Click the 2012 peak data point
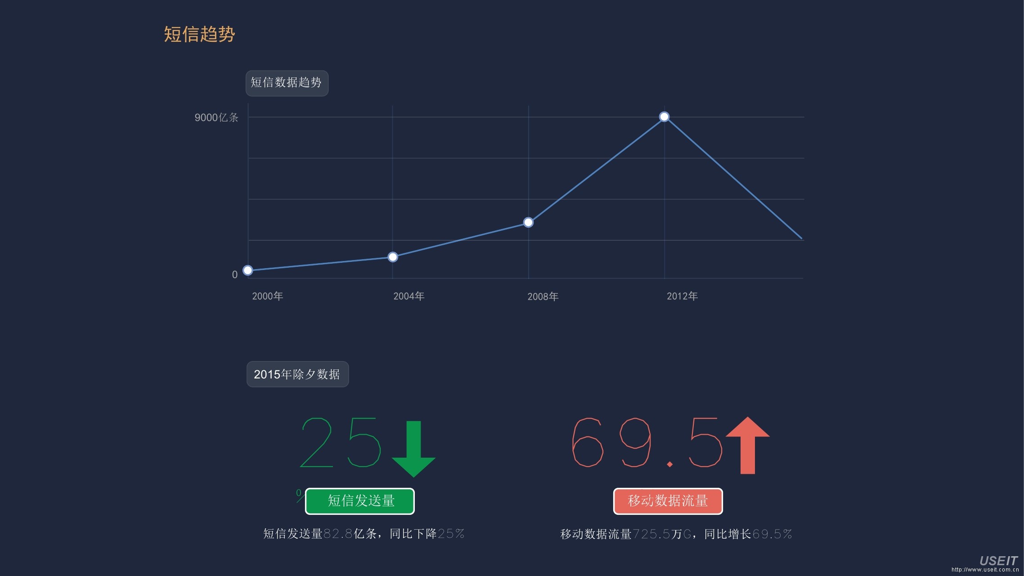Image resolution: width=1024 pixels, height=576 pixels. click(x=664, y=117)
